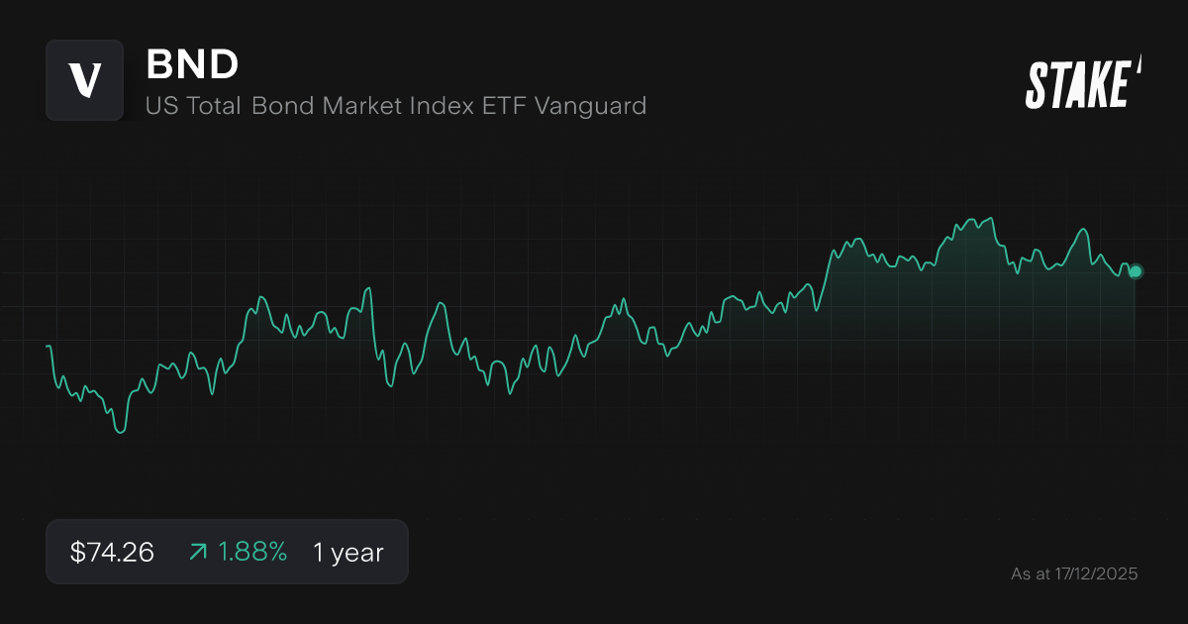Screen dimensions: 1188x624
Task: Click the word Index in the subtitle
Action: click(440, 105)
